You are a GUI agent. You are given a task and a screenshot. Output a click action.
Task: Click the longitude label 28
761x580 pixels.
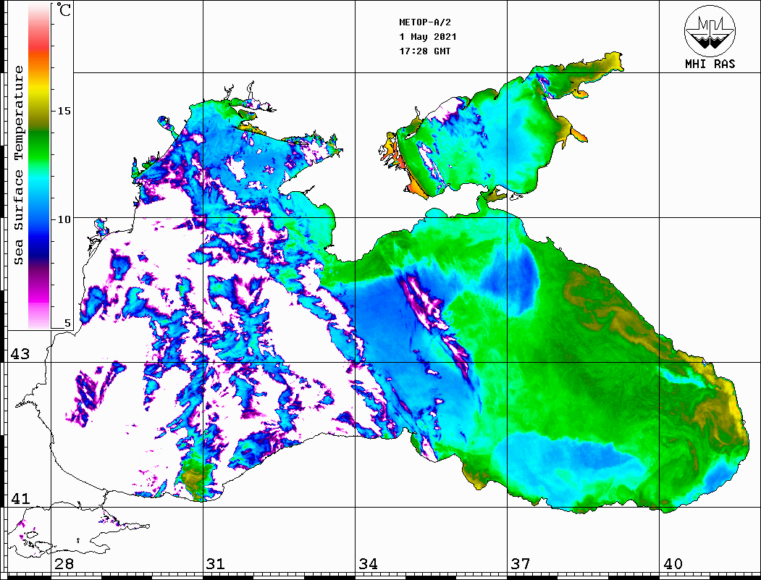[x=64, y=563]
